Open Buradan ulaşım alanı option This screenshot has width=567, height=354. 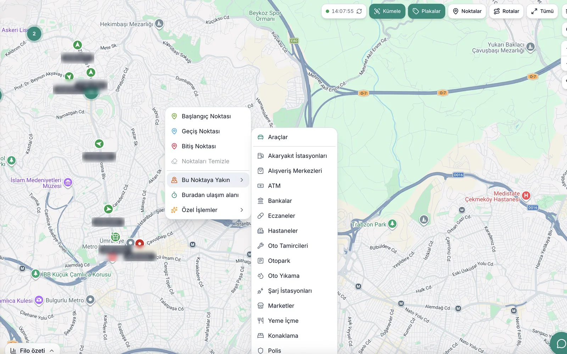(208, 195)
